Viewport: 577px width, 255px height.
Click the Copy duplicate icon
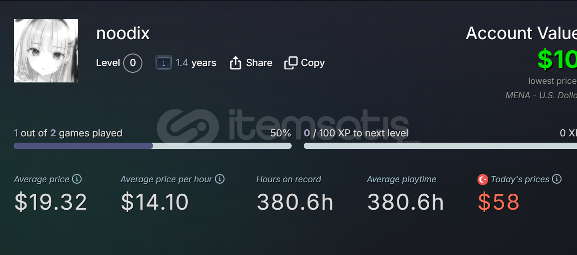tap(291, 63)
